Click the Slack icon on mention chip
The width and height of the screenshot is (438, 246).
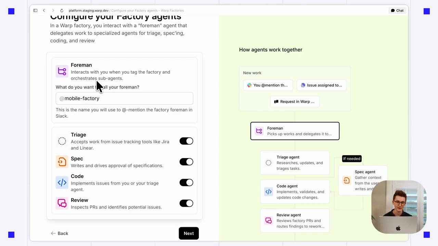pos(249,85)
